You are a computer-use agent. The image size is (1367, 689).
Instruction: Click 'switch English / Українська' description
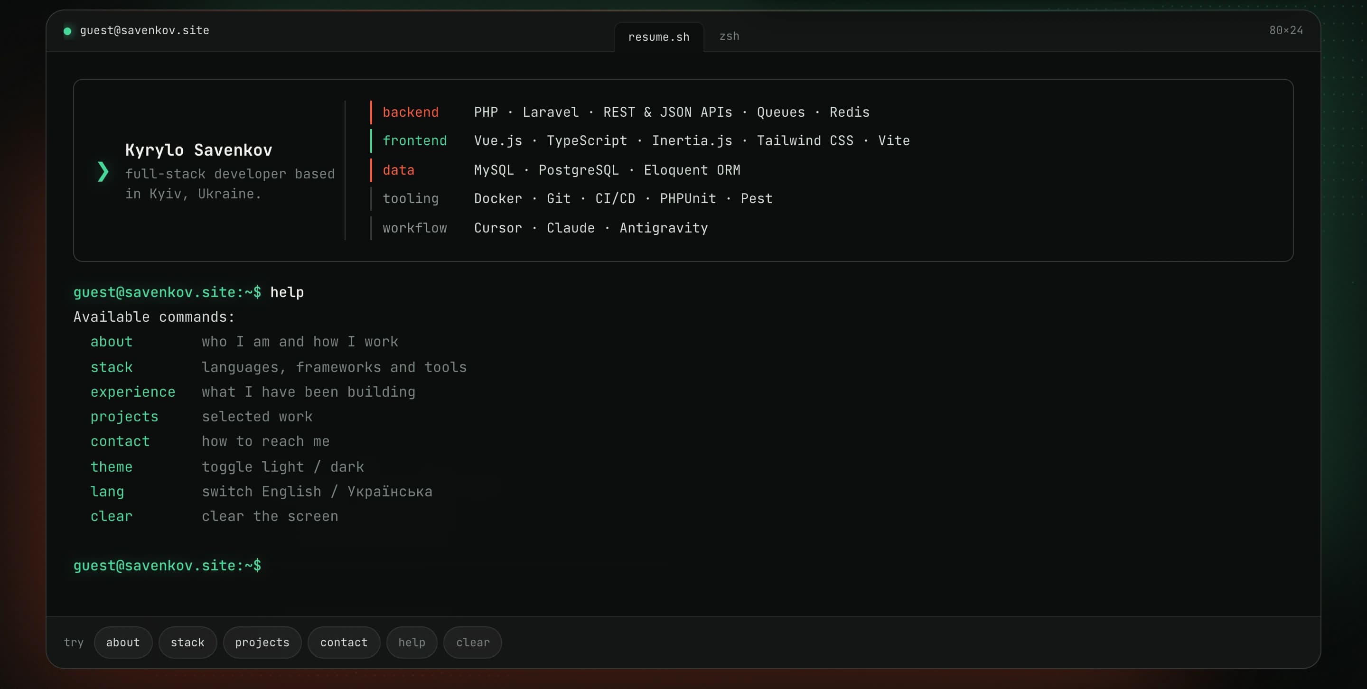(x=317, y=492)
